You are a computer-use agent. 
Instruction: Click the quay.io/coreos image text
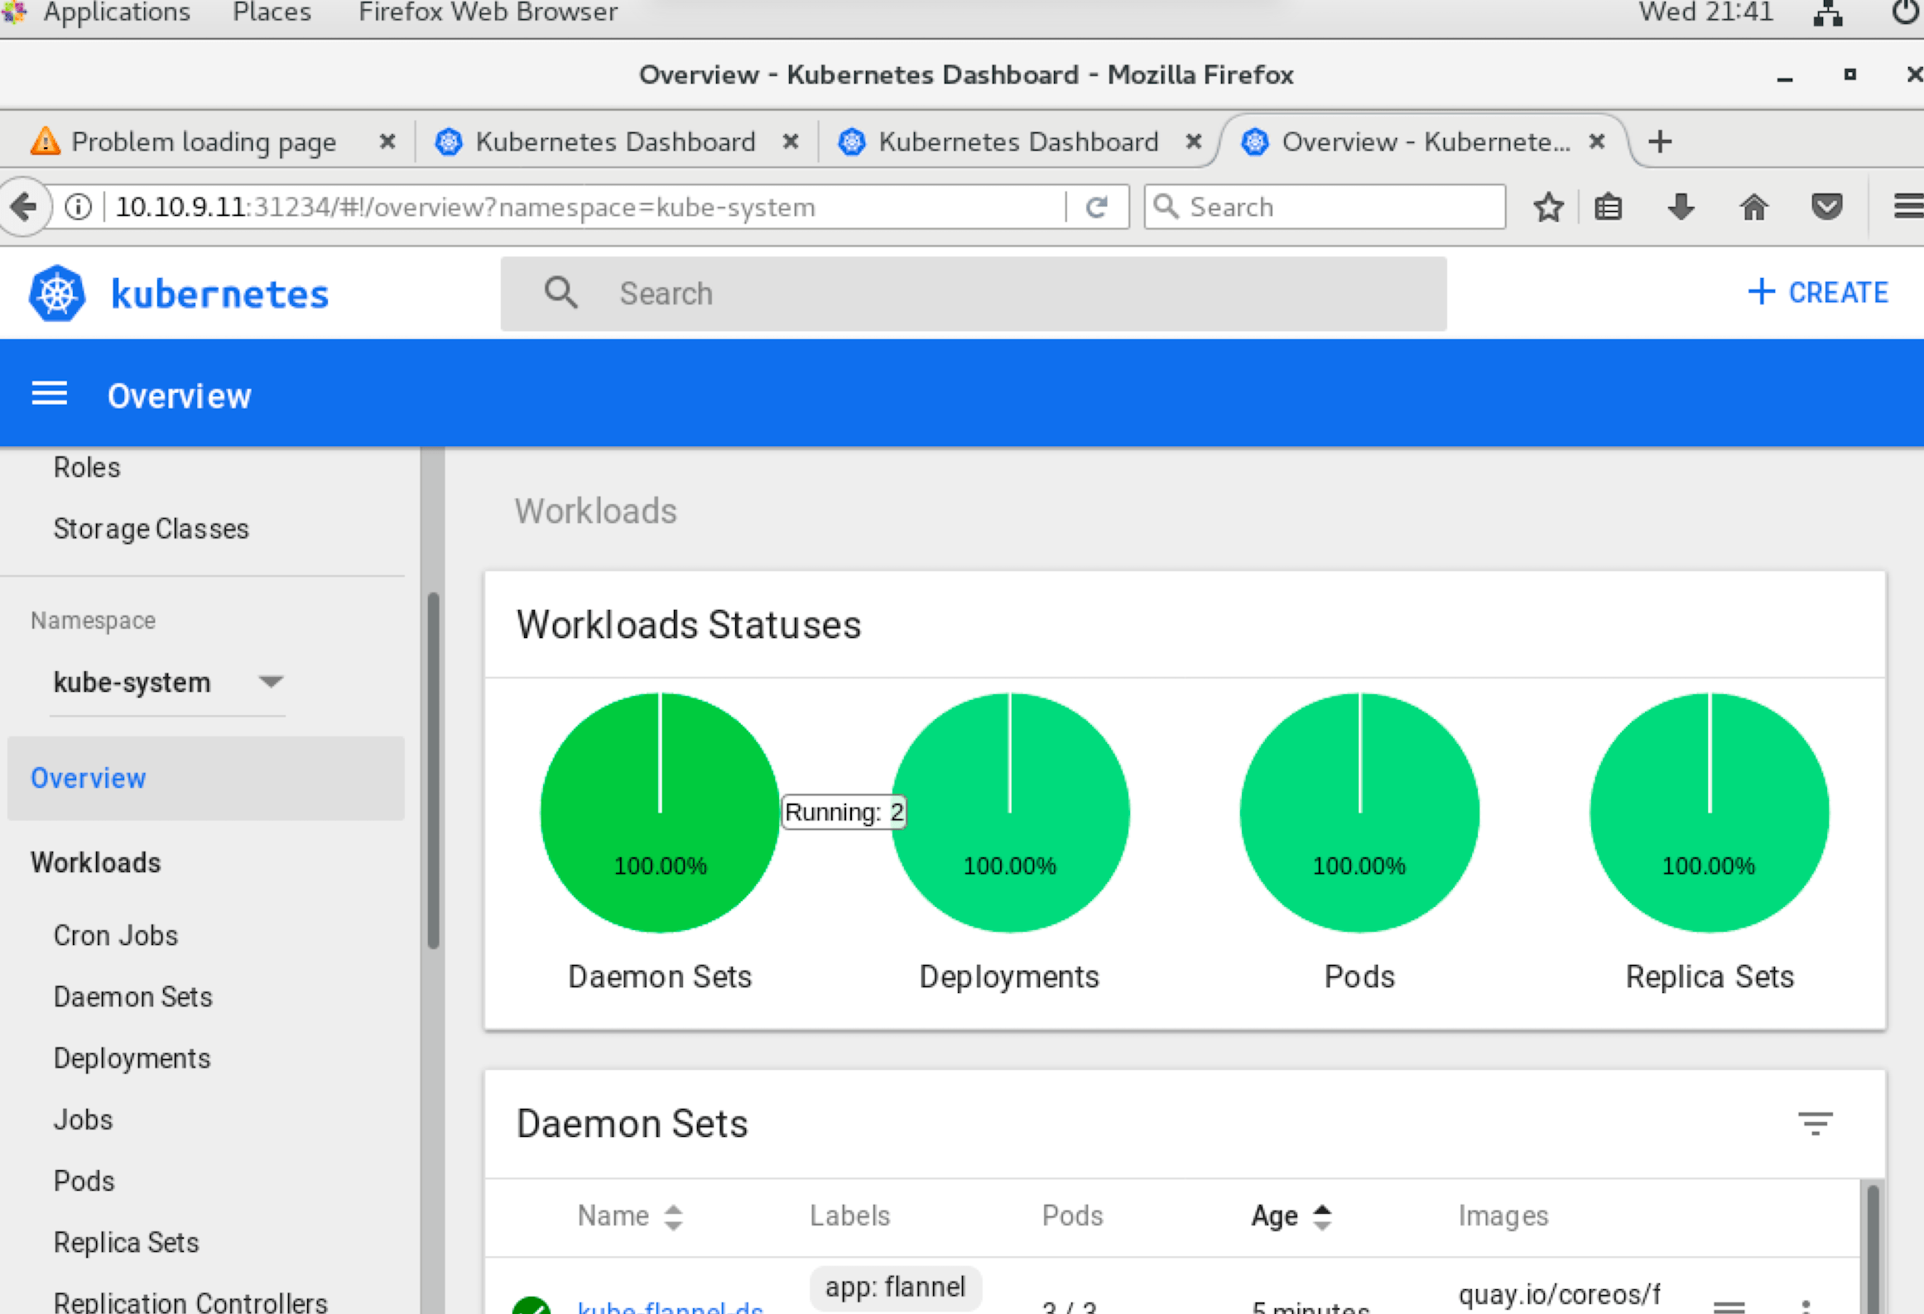[x=1560, y=1294]
